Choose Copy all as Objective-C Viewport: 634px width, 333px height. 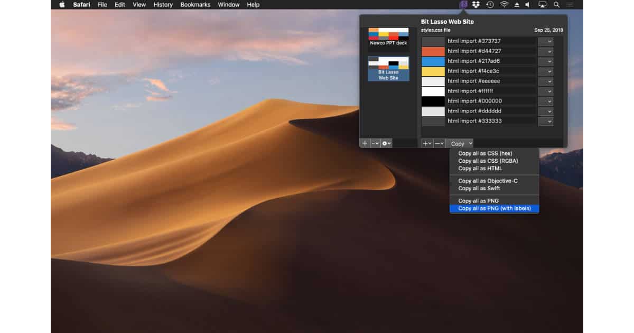494,181
